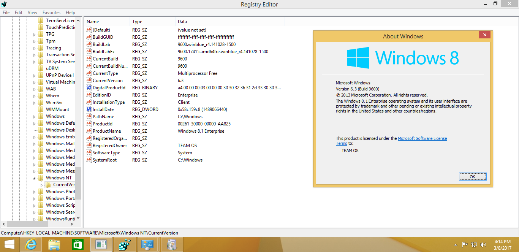Expand the TPG key arrow
This screenshot has height=252, width=519.
click(x=34, y=34)
